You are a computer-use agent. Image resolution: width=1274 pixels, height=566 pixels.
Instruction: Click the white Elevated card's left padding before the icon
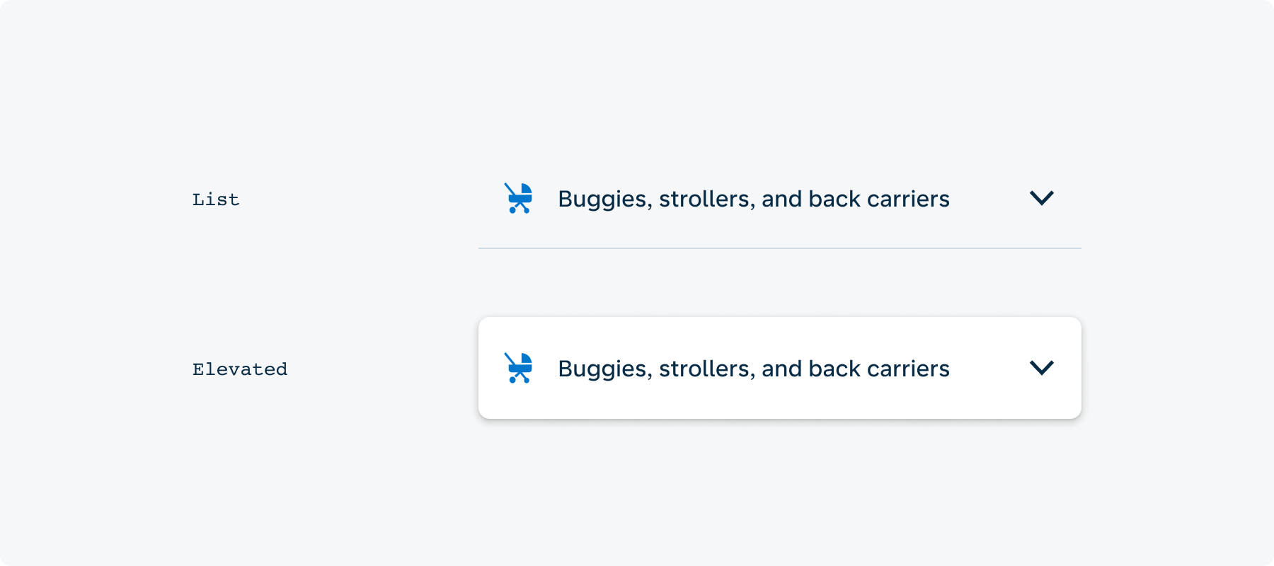click(x=491, y=368)
